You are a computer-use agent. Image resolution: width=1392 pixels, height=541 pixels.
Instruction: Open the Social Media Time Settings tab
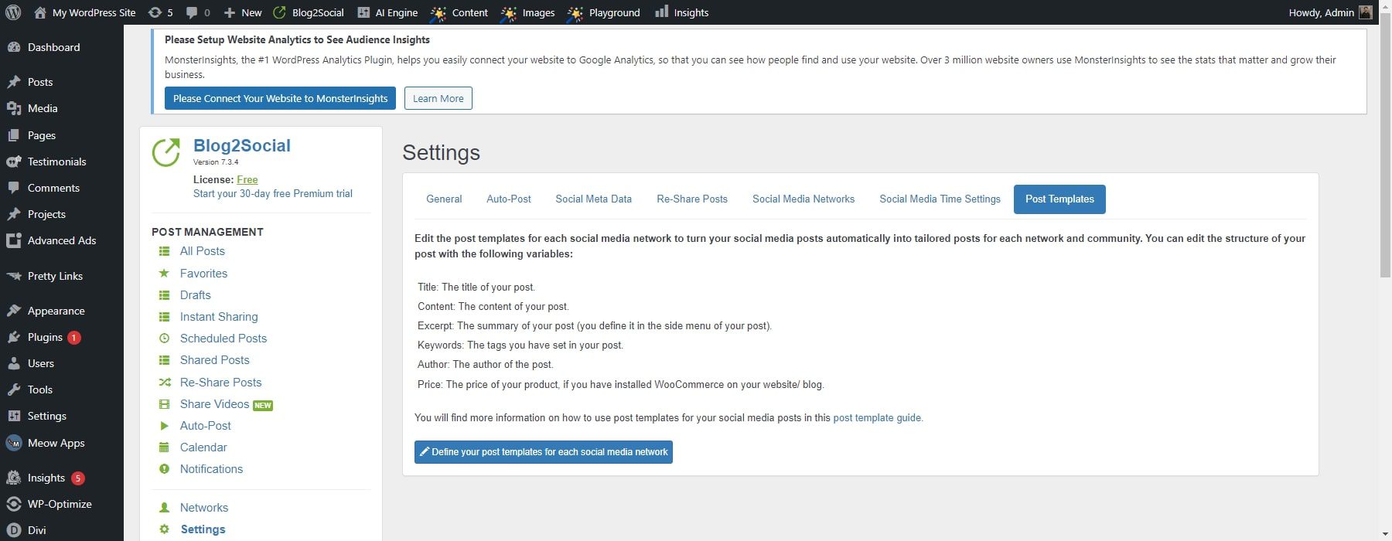click(x=940, y=199)
